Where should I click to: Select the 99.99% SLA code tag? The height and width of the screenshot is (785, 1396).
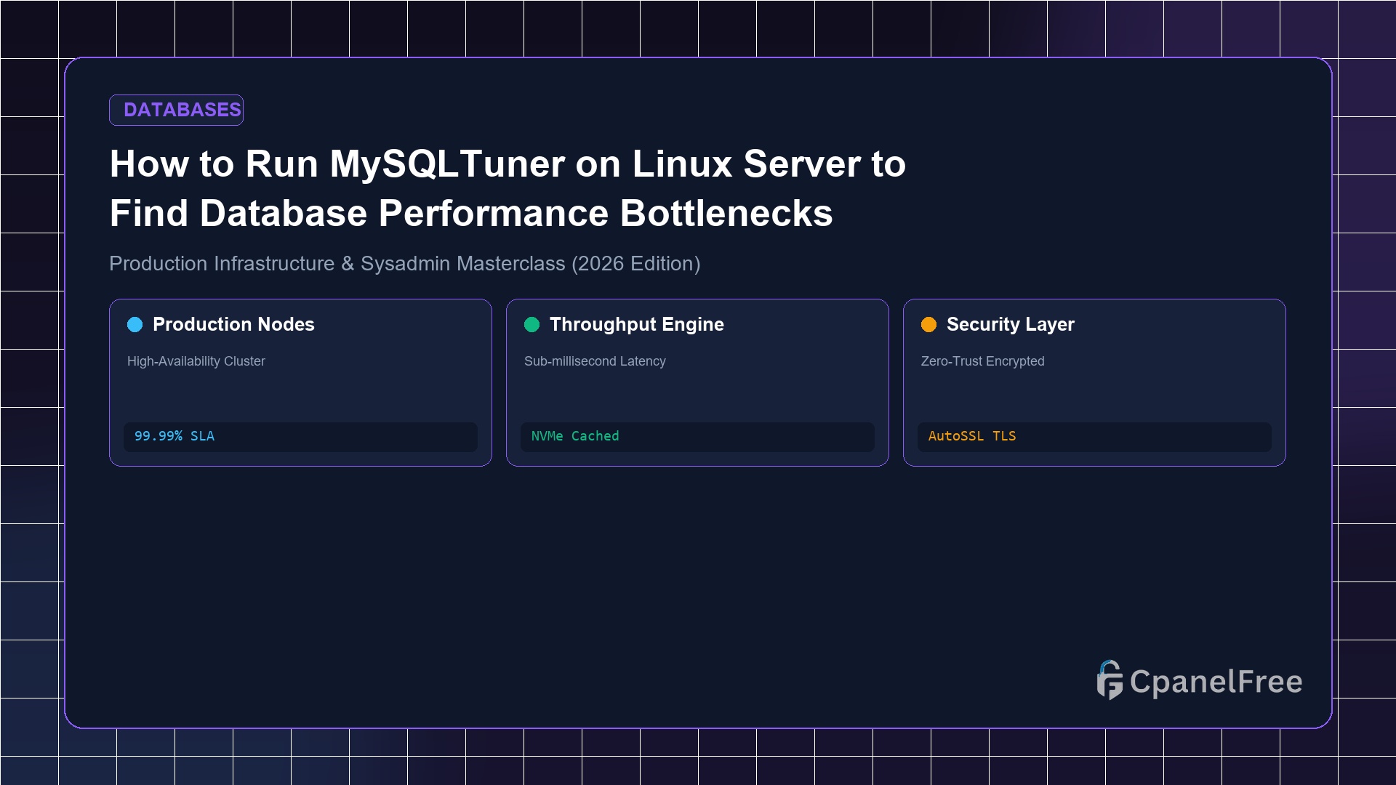click(x=300, y=437)
